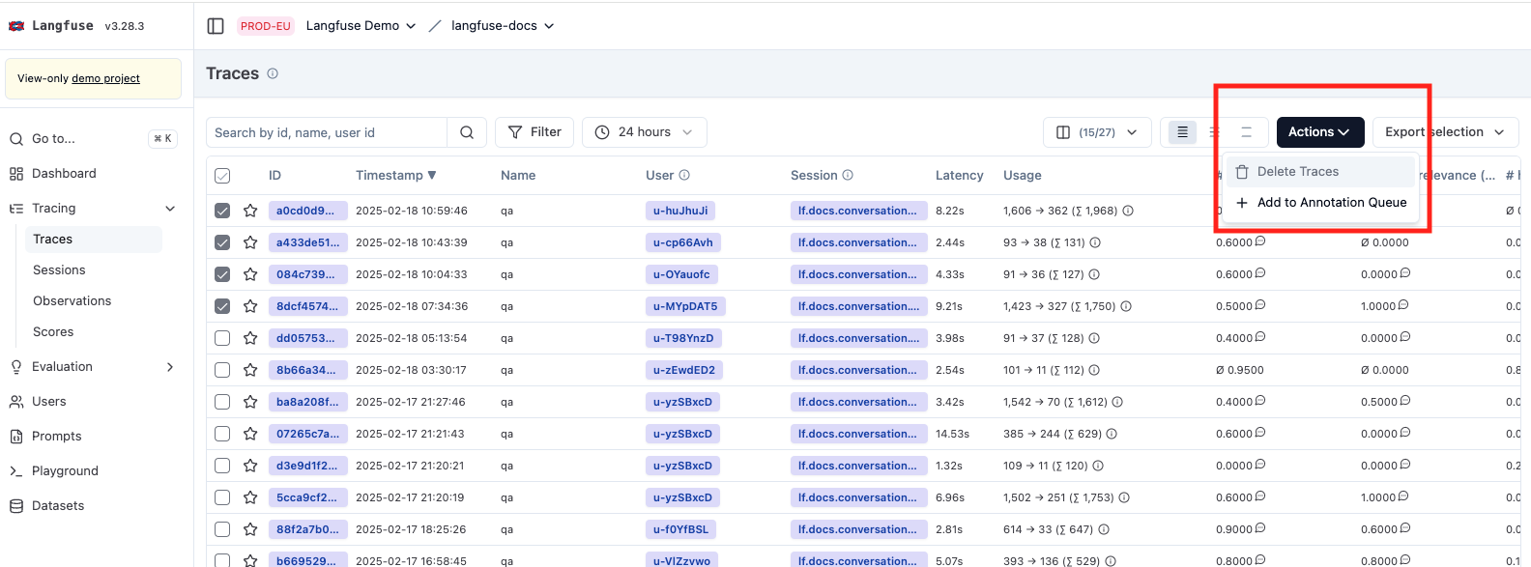Select the small row height icon
Image resolution: width=1531 pixels, height=567 pixels.
coord(1182,132)
